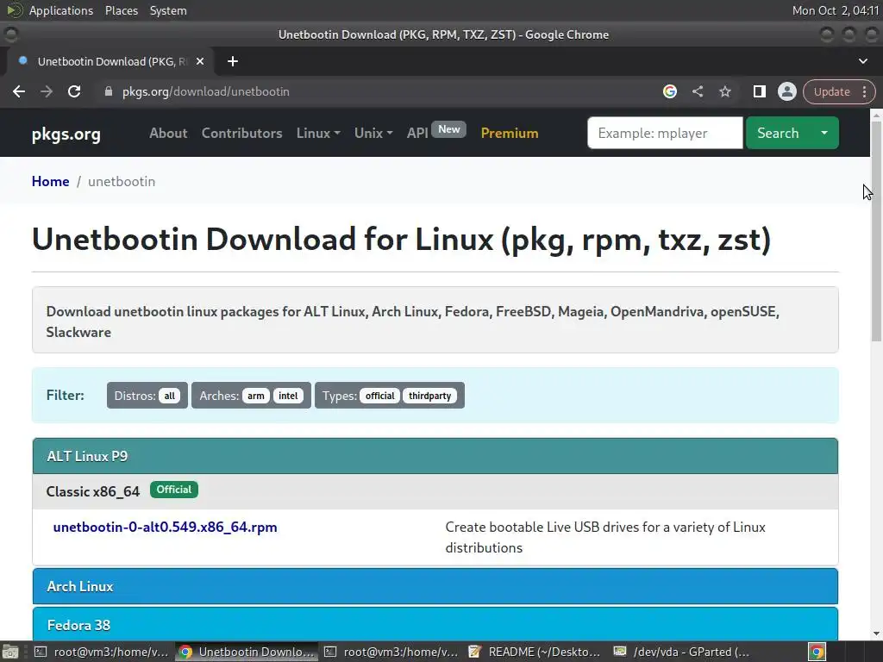Expand the Fedora 38 section

(x=435, y=624)
